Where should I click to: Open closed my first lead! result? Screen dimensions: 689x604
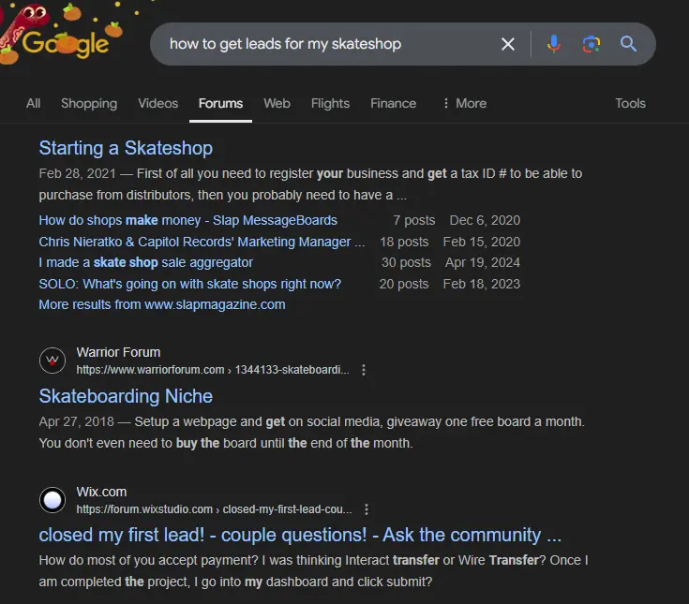coord(300,535)
